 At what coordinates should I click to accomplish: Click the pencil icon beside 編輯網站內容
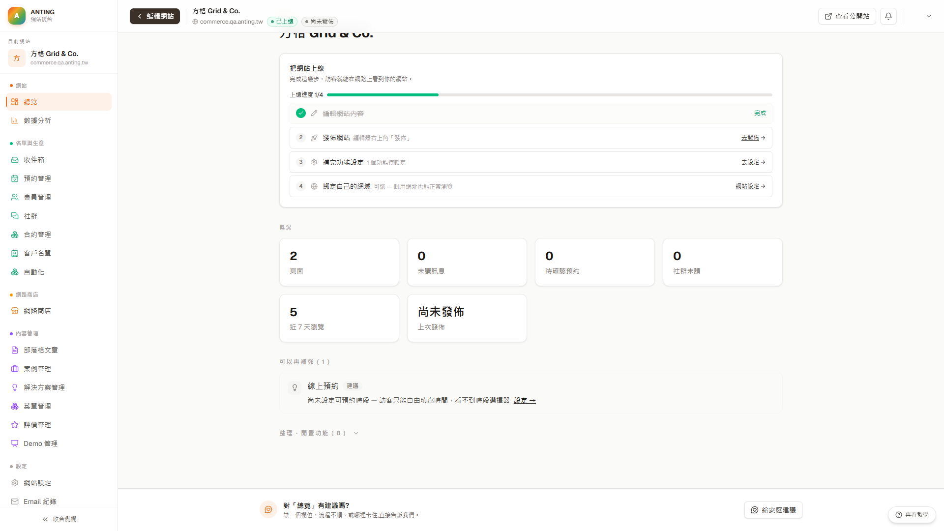point(314,113)
